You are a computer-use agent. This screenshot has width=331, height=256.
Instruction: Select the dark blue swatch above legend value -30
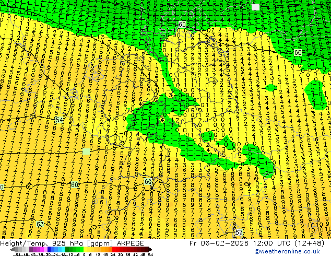[x=49, y=249]
